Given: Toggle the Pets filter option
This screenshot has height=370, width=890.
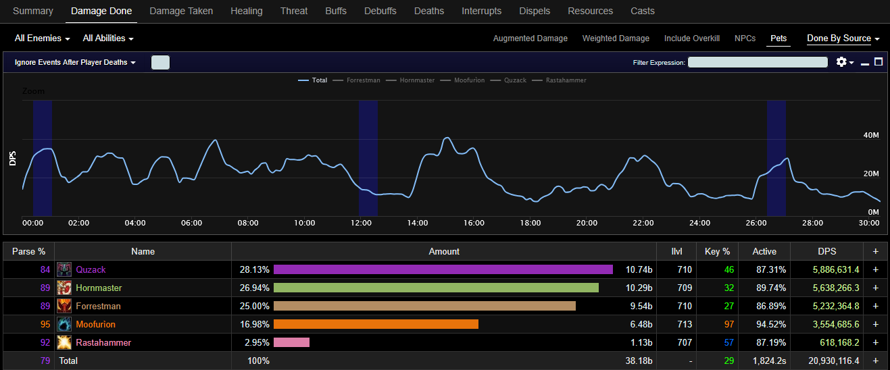Looking at the screenshot, I should click(778, 38).
